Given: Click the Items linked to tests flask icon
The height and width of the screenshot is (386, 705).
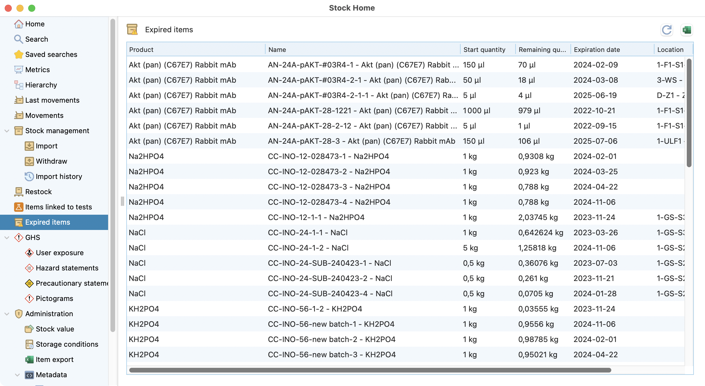Looking at the screenshot, I should [19, 207].
